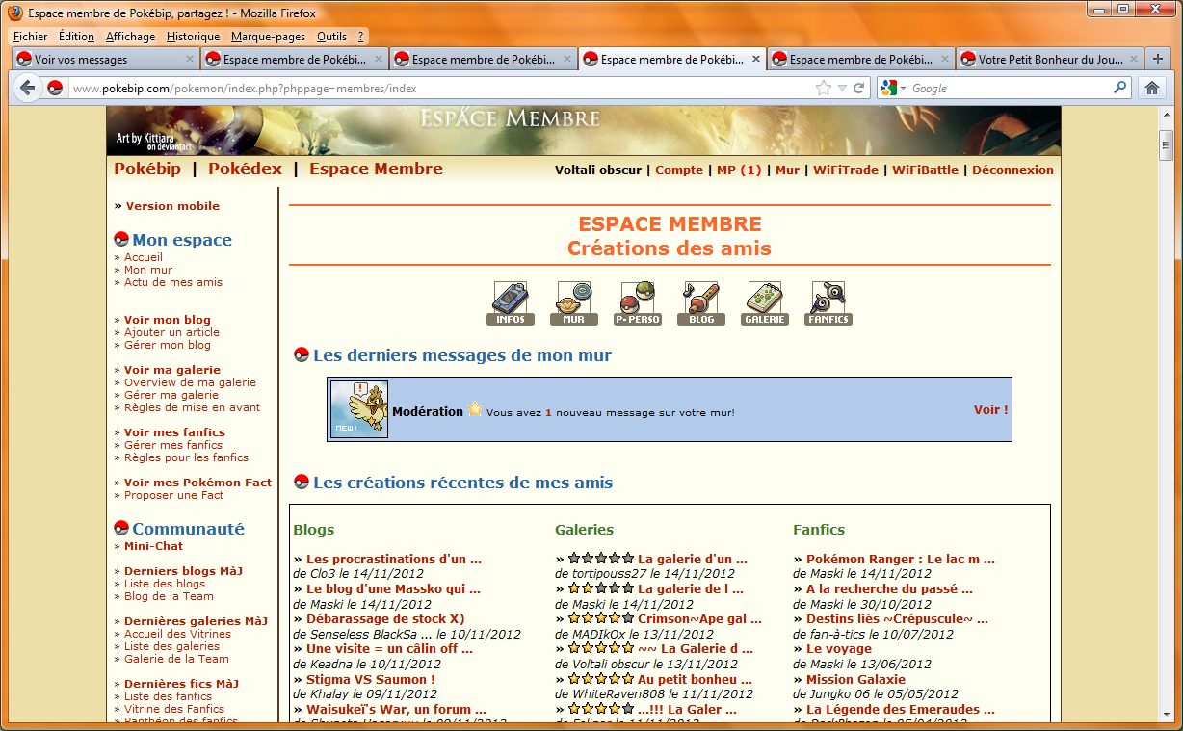
Task: Reload the page with the refresh icon
Action: [858, 88]
